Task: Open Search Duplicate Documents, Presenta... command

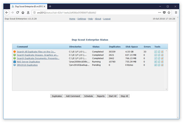Action: (38, 58)
